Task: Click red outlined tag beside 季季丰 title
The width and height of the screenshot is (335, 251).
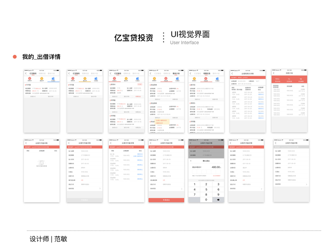Action: click(140, 85)
